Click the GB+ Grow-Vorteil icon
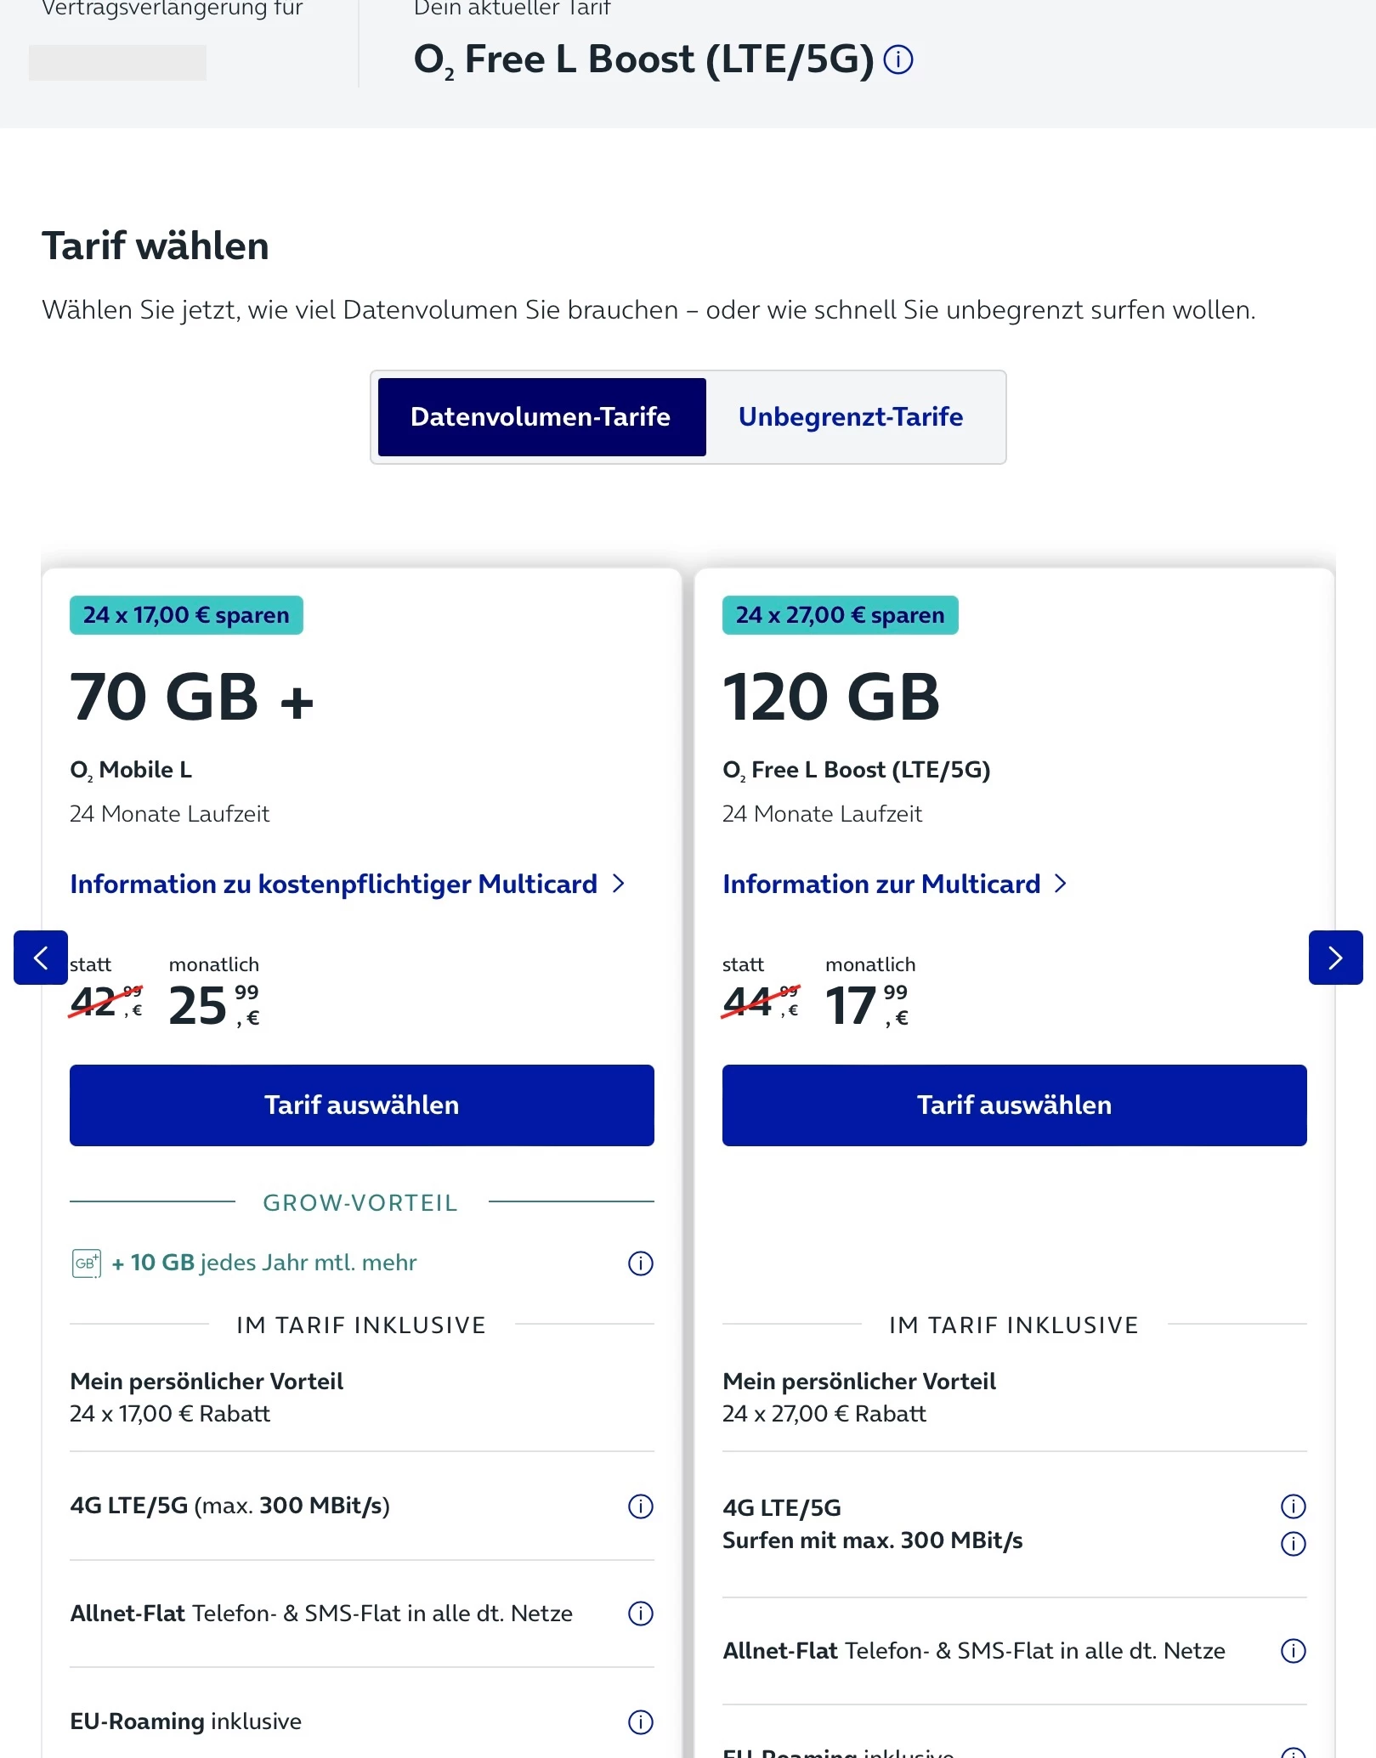 (x=86, y=1263)
